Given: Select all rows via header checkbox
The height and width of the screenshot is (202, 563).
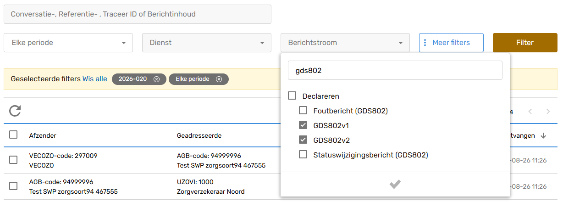Looking at the screenshot, I should 13,135.
